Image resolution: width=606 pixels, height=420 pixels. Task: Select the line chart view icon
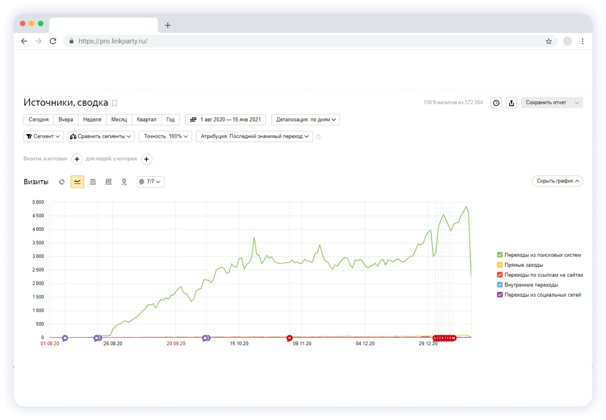click(77, 182)
